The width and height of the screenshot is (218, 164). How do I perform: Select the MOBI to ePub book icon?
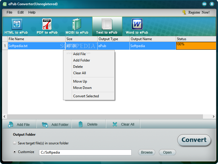76,24
